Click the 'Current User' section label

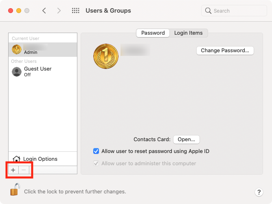click(26, 38)
